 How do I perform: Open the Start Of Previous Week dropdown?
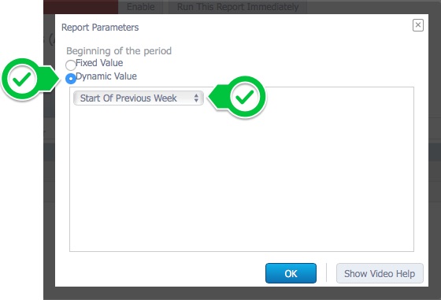(x=139, y=98)
